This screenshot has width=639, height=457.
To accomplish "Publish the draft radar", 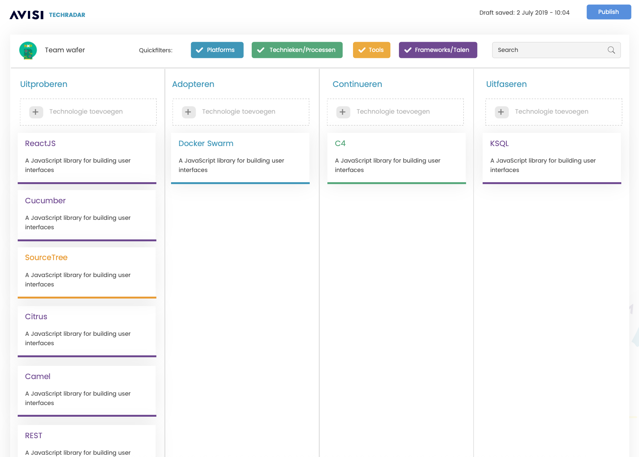I will pyautogui.click(x=608, y=12).
